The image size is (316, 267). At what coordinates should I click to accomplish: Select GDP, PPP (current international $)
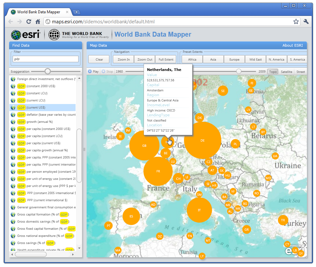click(x=43, y=200)
